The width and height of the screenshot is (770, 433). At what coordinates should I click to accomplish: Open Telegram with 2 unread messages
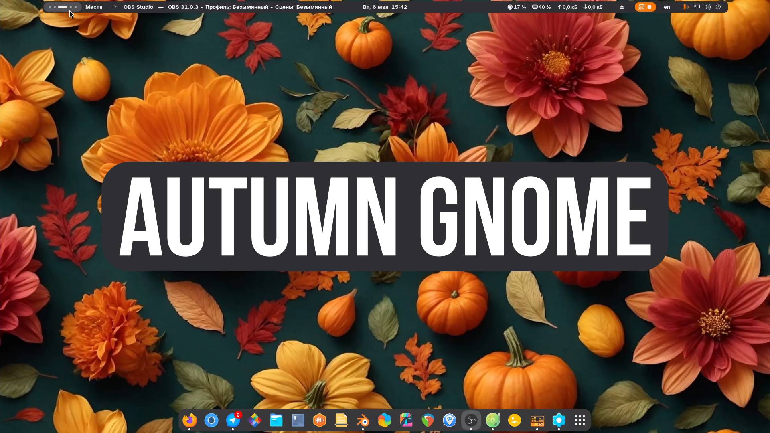(233, 421)
